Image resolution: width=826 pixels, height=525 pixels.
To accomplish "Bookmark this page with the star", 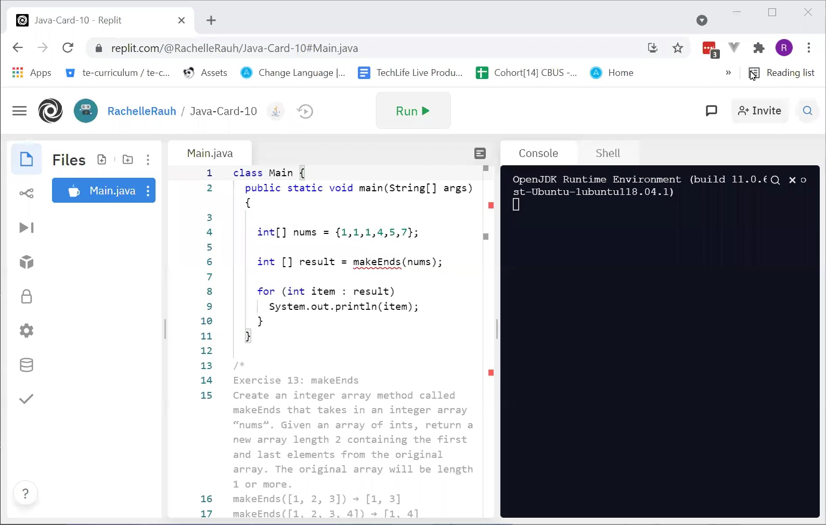I will (678, 48).
